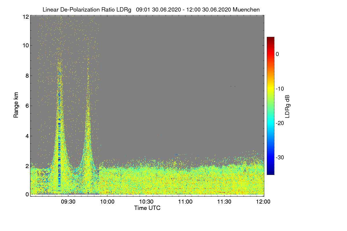Click the plot title 'Linear De-Polarization Ratio LDRg'

coord(87,10)
